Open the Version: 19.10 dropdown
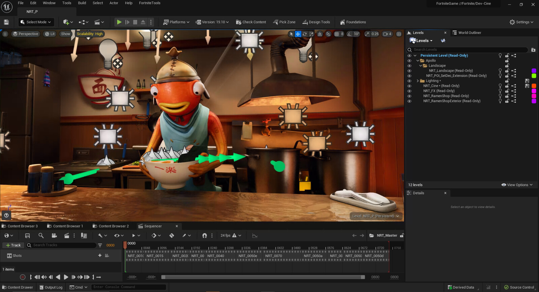The width and height of the screenshot is (539, 292). [x=212, y=22]
